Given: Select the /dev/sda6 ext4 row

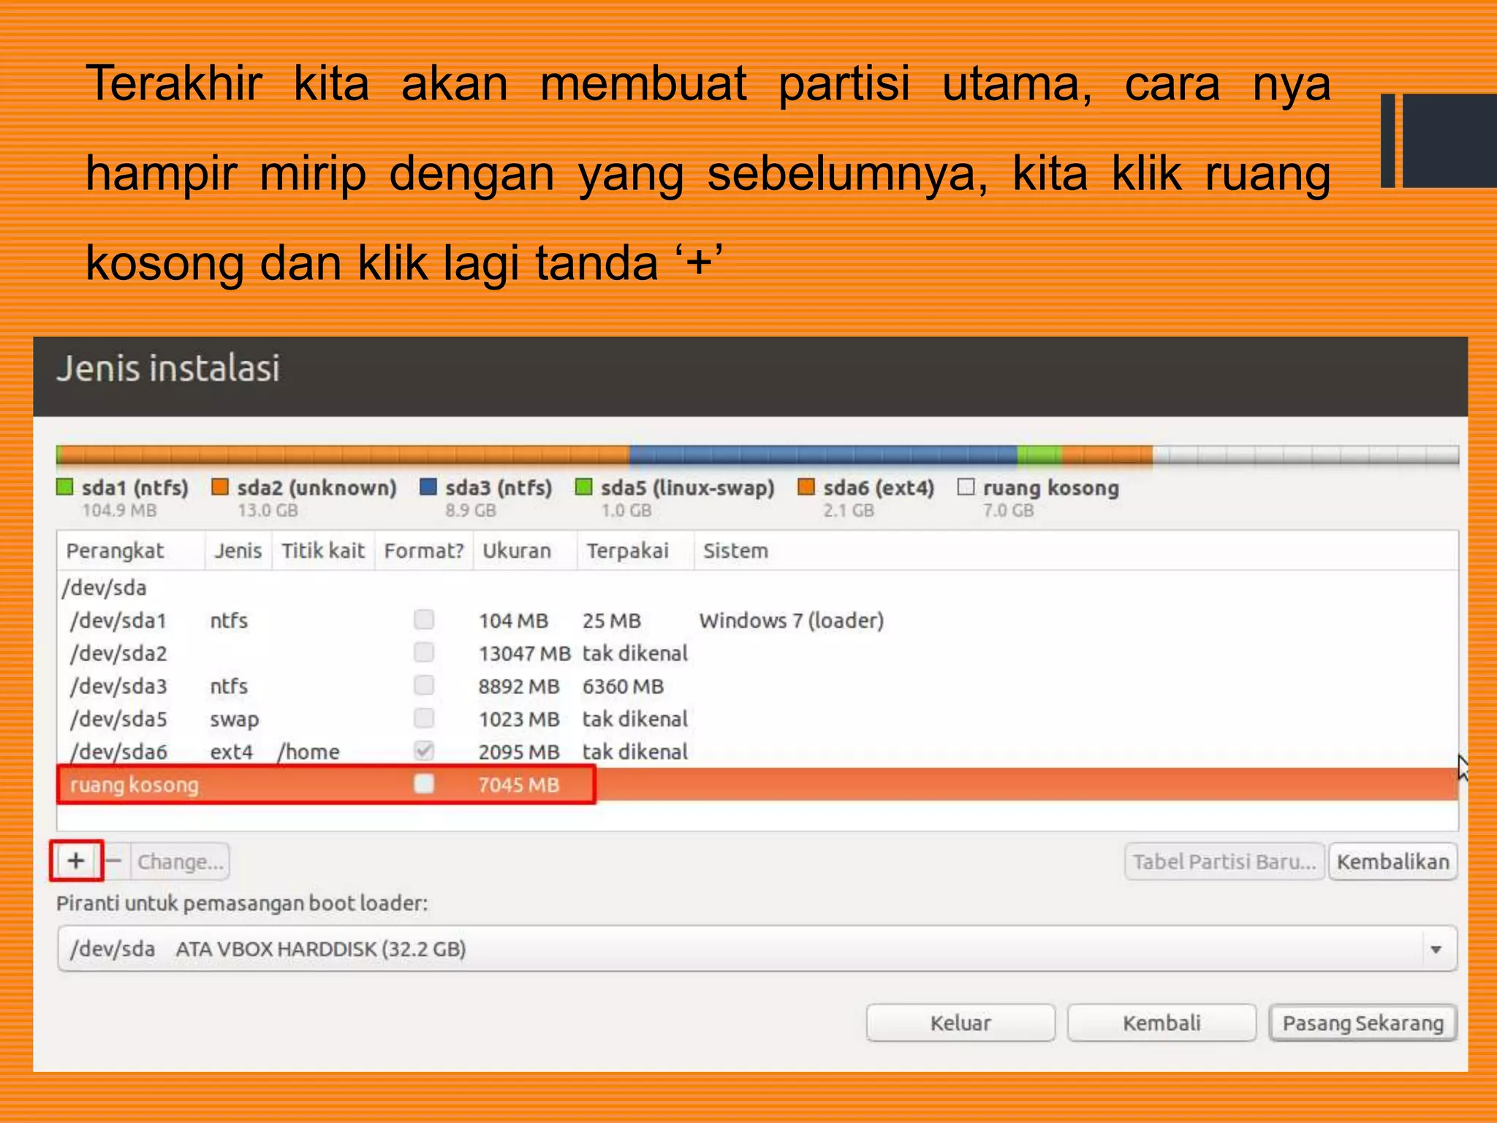Looking at the screenshot, I should [757, 752].
